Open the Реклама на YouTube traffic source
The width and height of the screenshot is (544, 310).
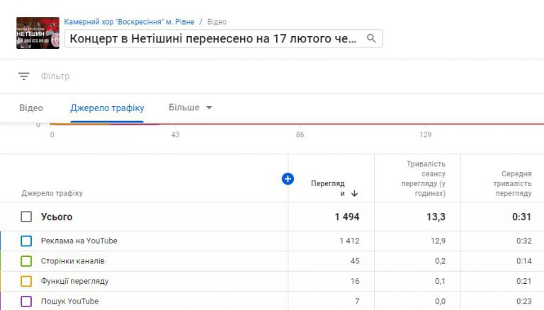tap(79, 241)
